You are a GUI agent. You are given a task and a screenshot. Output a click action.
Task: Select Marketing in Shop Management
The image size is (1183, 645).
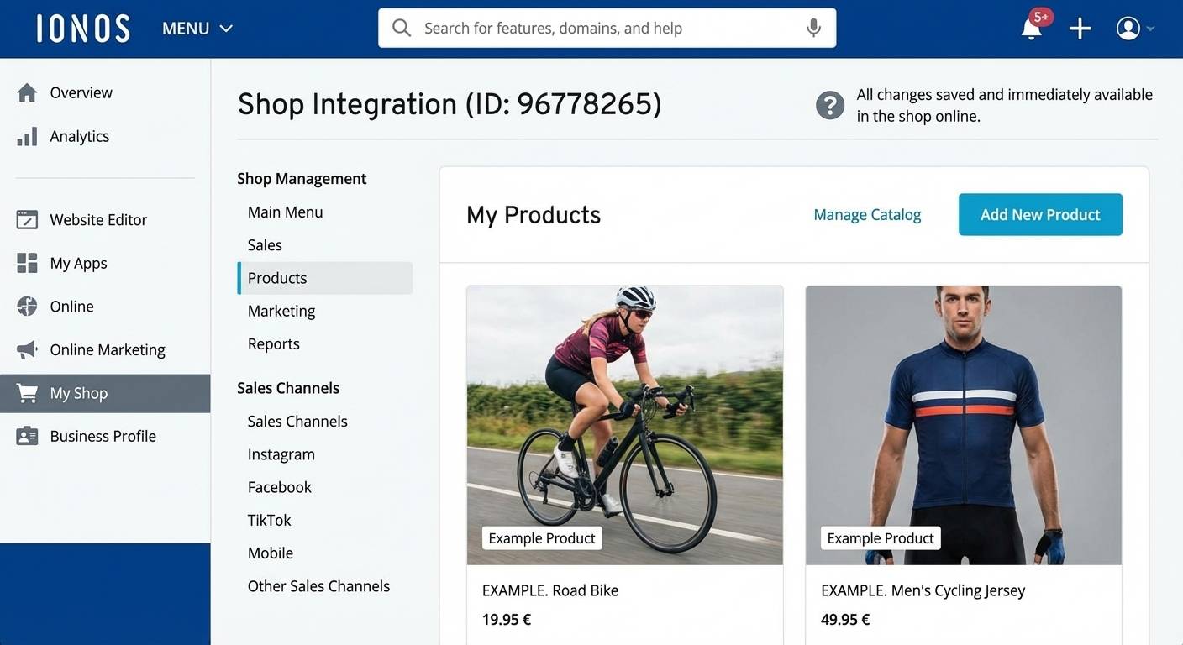coord(281,311)
